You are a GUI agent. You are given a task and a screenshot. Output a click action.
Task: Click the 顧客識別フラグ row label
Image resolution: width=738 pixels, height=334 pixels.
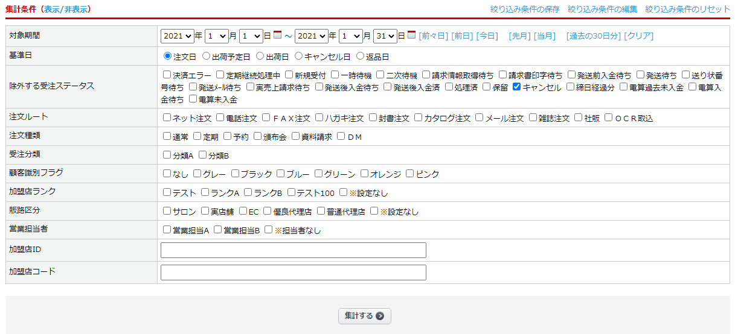tap(36, 172)
